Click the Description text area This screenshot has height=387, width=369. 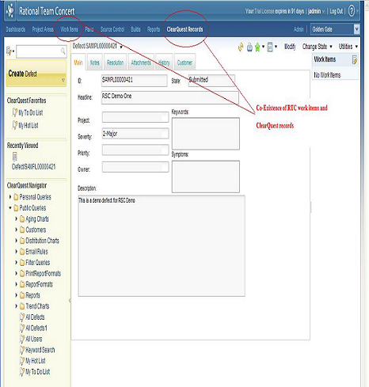(162, 246)
